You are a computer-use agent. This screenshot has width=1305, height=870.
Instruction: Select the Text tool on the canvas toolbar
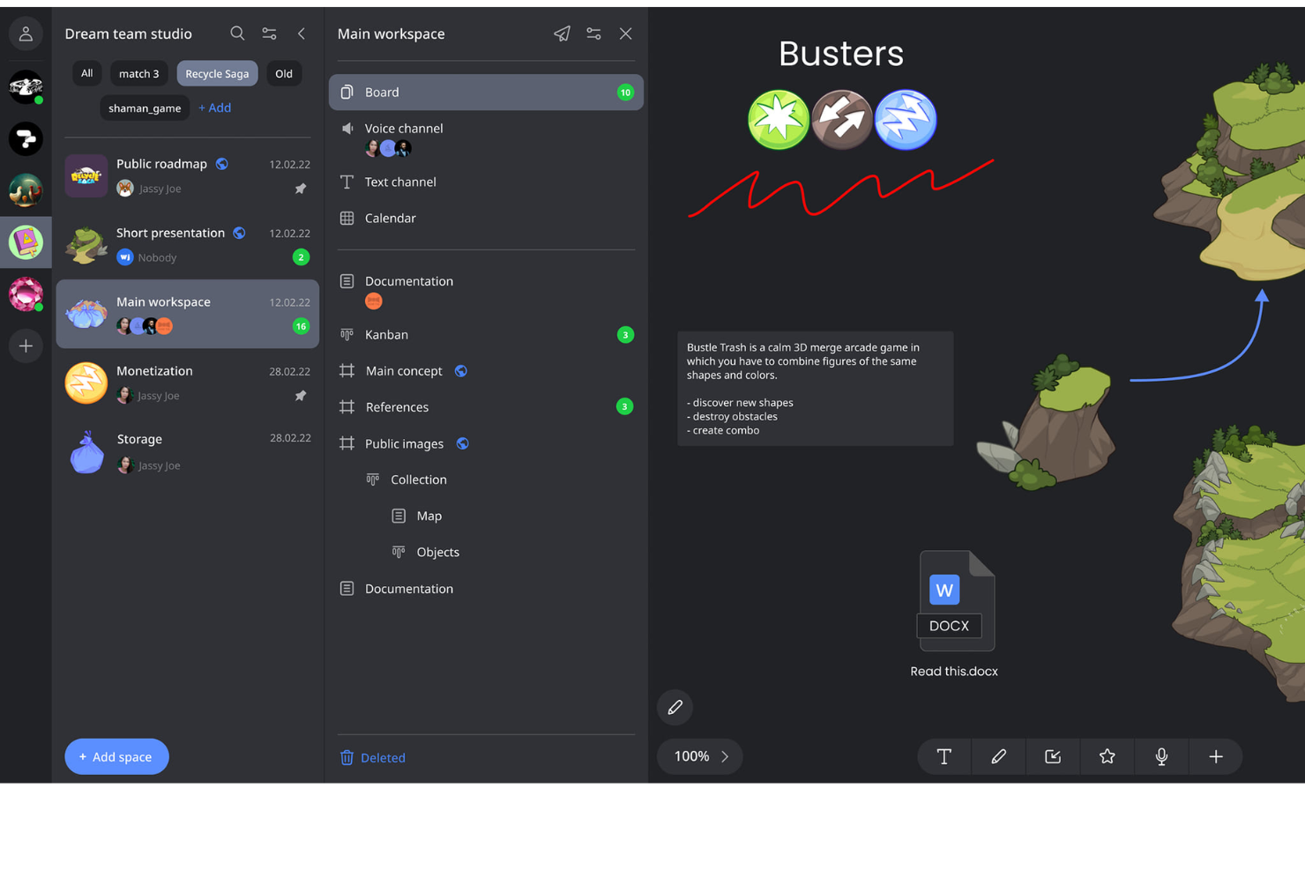[943, 756]
